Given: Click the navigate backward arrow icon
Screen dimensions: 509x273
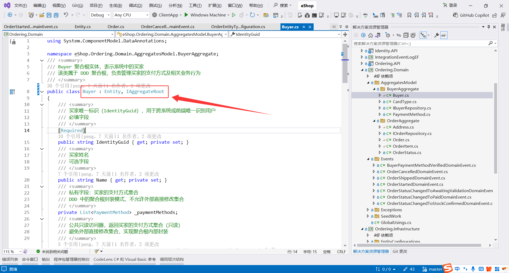Looking at the screenshot, I should point(10,15).
